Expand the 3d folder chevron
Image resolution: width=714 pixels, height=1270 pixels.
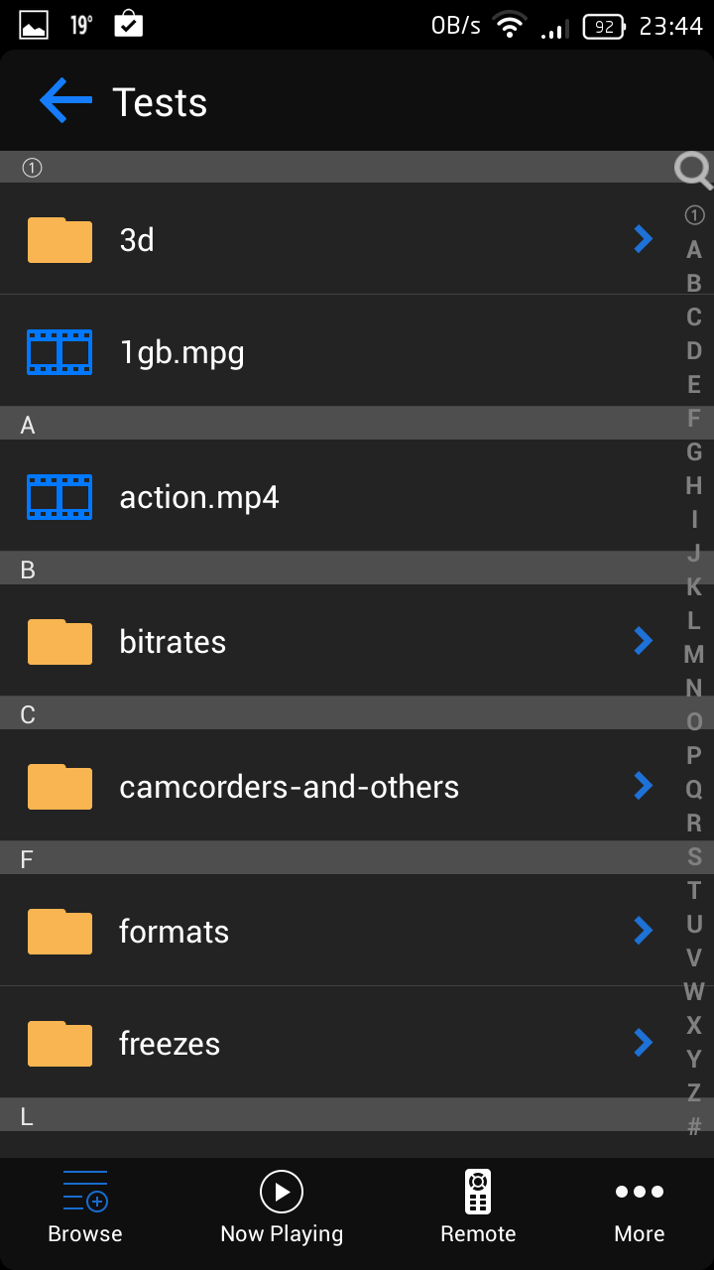pos(644,239)
